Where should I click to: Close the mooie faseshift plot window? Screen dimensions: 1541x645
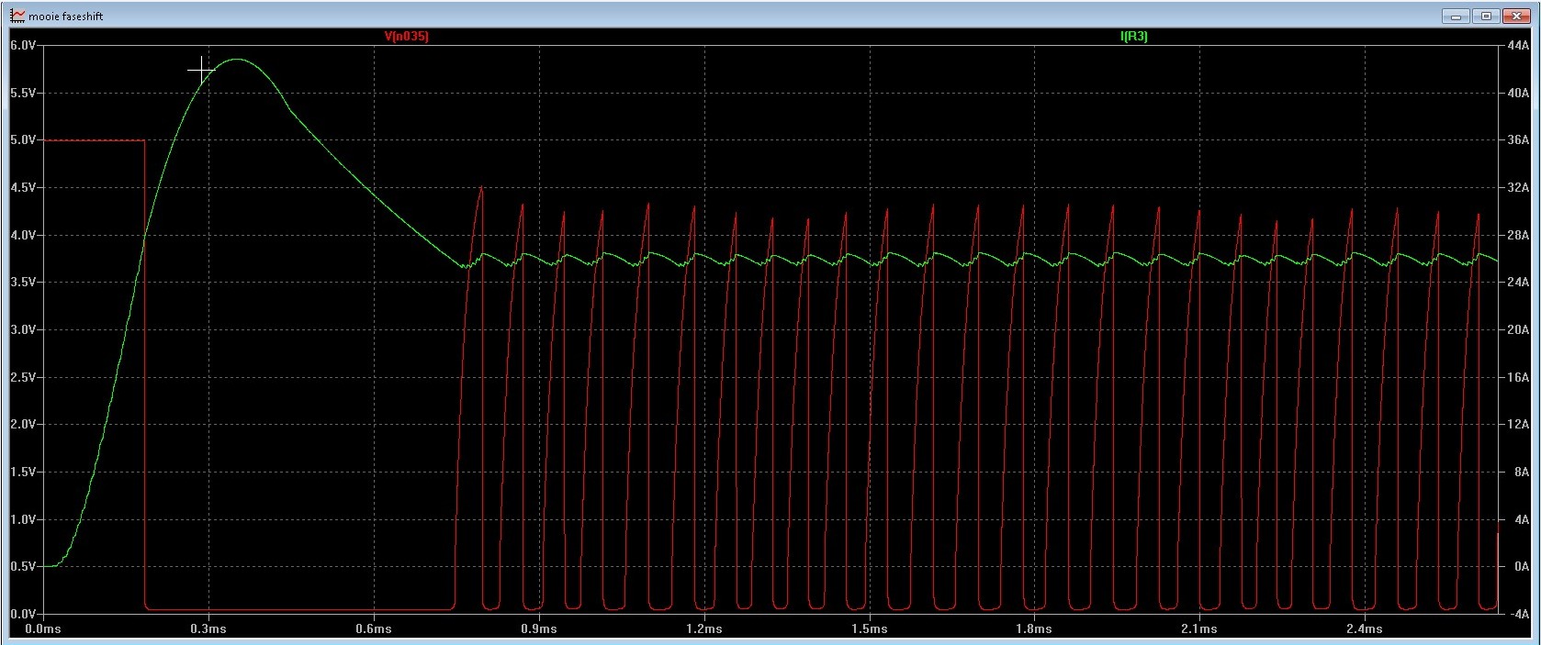[x=1514, y=16]
